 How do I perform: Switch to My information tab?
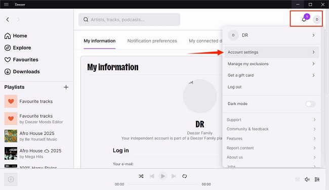[x=99, y=41]
